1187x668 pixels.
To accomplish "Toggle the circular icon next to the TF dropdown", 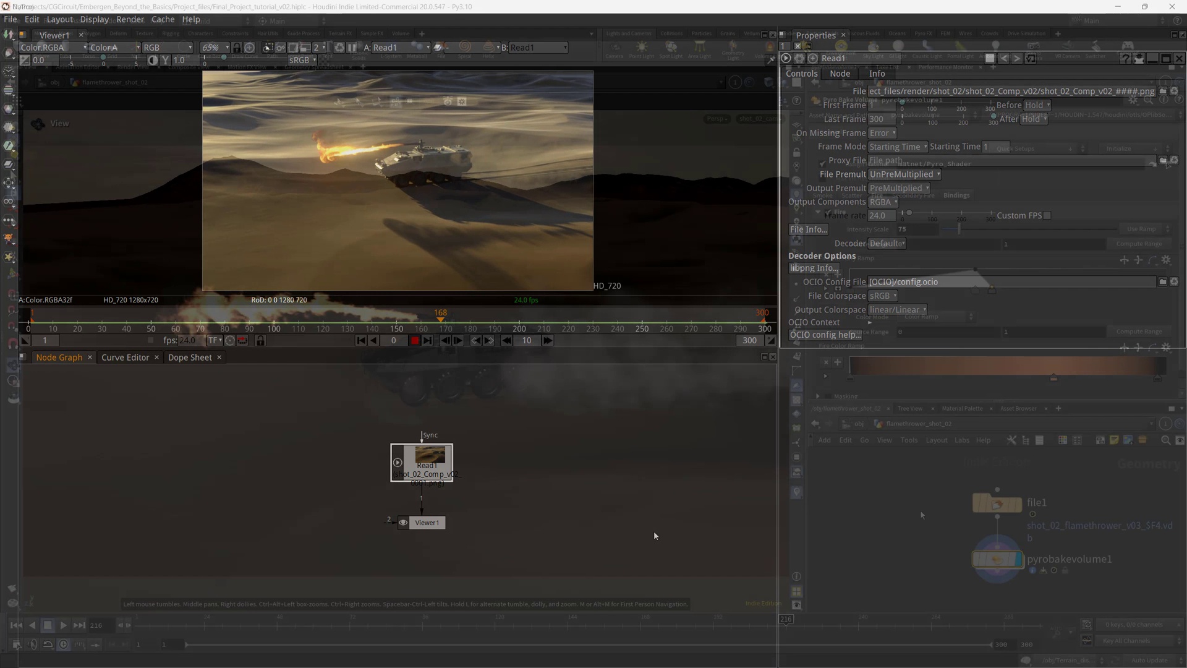I will point(229,340).
